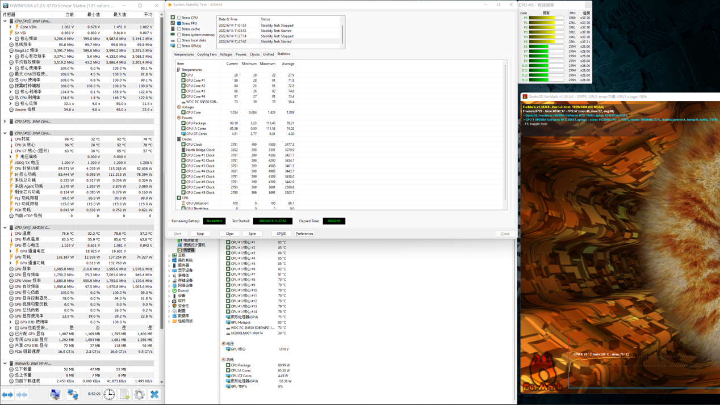This screenshot has height=405, width=720.
Task: Click 服务器 server icon in AIDA64 tree
Action: coord(174,265)
